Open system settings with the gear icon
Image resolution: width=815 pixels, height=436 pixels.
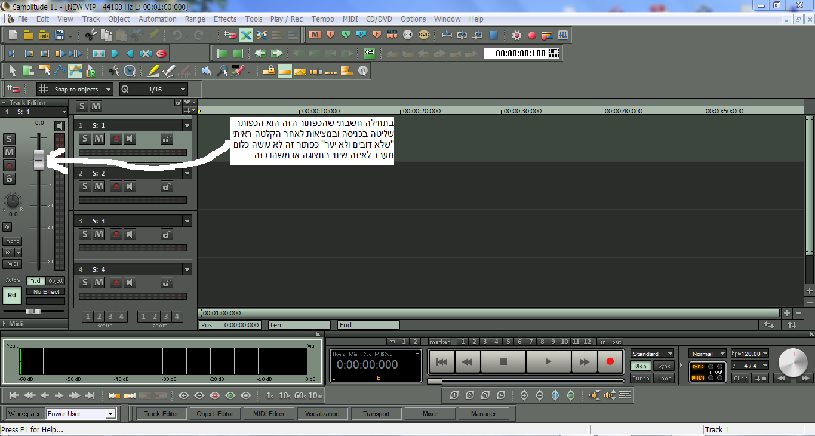tap(517, 35)
